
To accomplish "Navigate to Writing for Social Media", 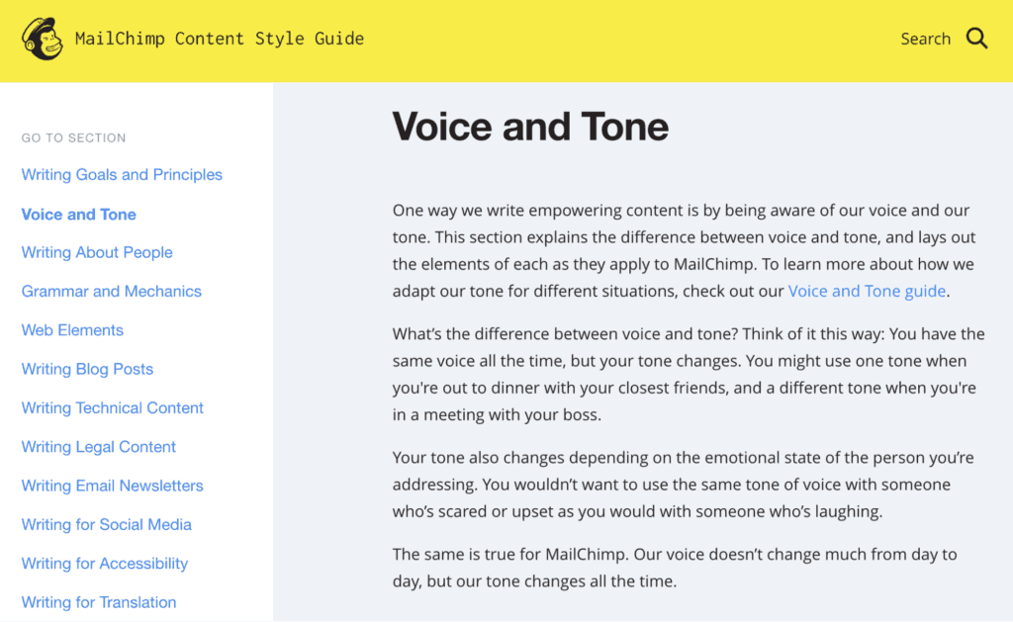I will (x=106, y=524).
